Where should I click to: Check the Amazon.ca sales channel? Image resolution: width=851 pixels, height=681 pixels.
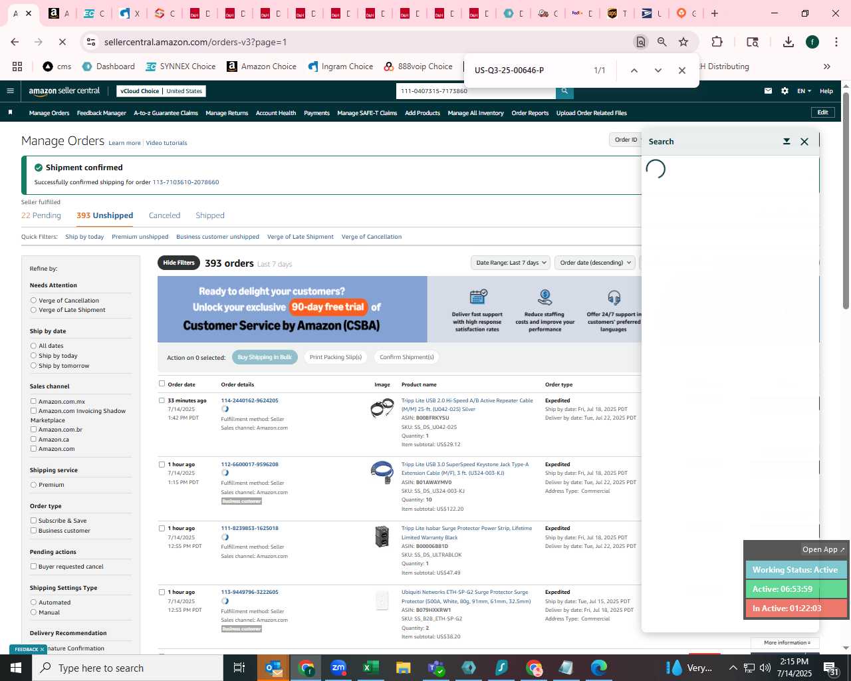point(33,439)
